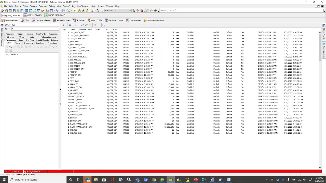Switch to the Indexes tab
Screen dimensions: 326x183
pyautogui.click(x=30, y=34)
